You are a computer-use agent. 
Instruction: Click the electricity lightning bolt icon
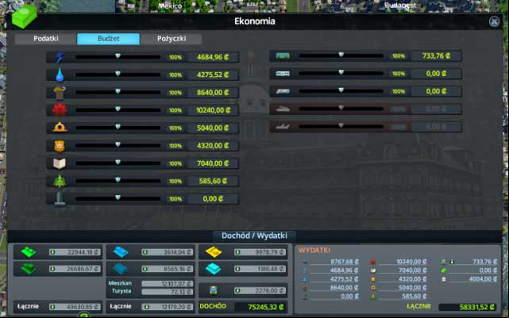click(x=60, y=57)
